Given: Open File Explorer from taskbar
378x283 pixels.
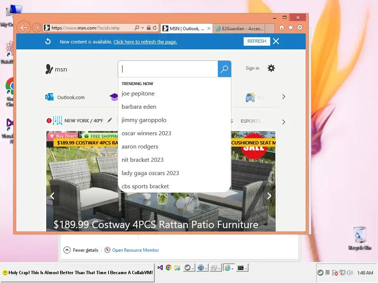Looking at the screenshot, I should click(x=177, y=268).
